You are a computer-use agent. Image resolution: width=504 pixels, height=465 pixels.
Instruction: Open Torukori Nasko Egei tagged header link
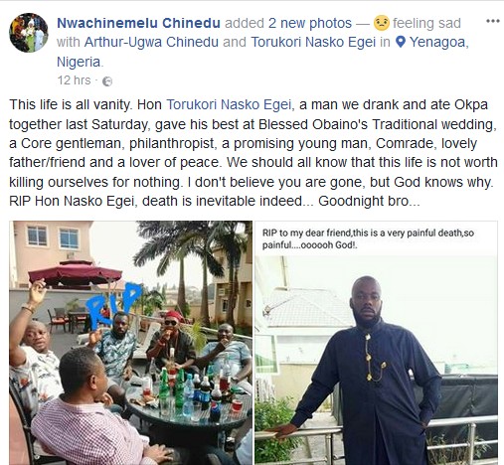tap(313, 42)
